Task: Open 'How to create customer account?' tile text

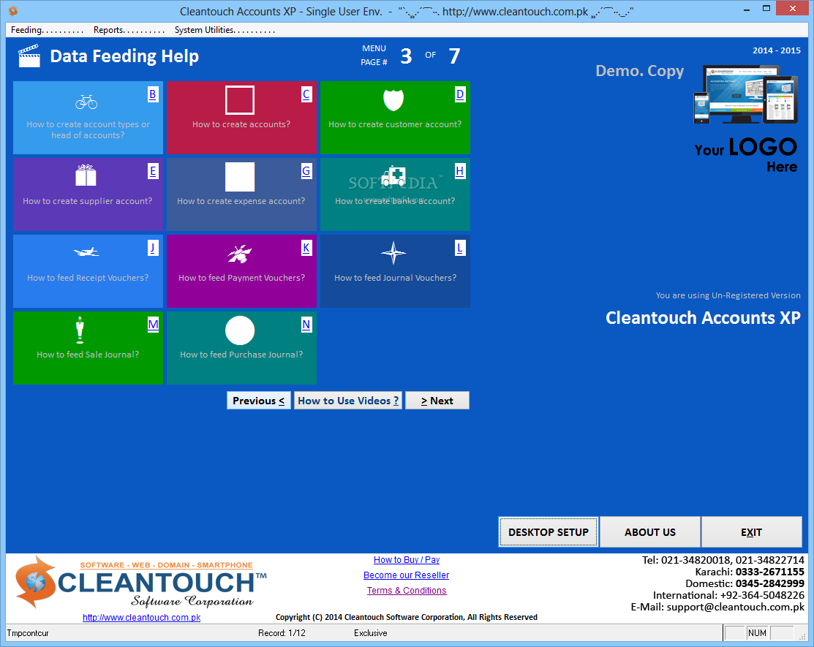Action: coord(395,124)
